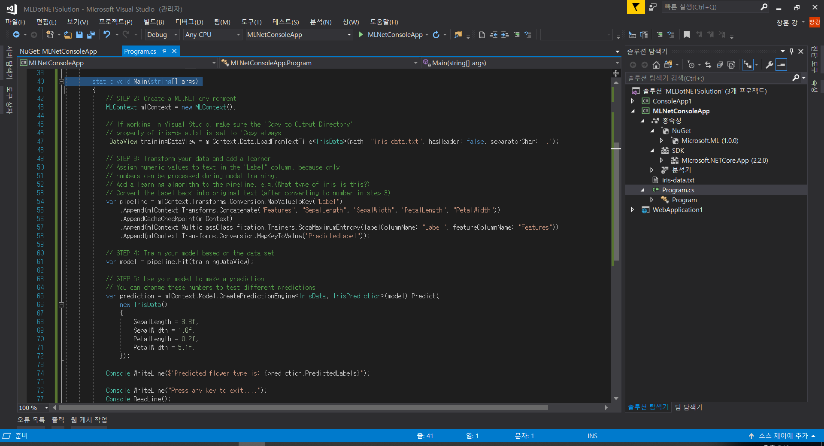
Task: Toggle a bookmark on current line
Action: click(687, 35)
